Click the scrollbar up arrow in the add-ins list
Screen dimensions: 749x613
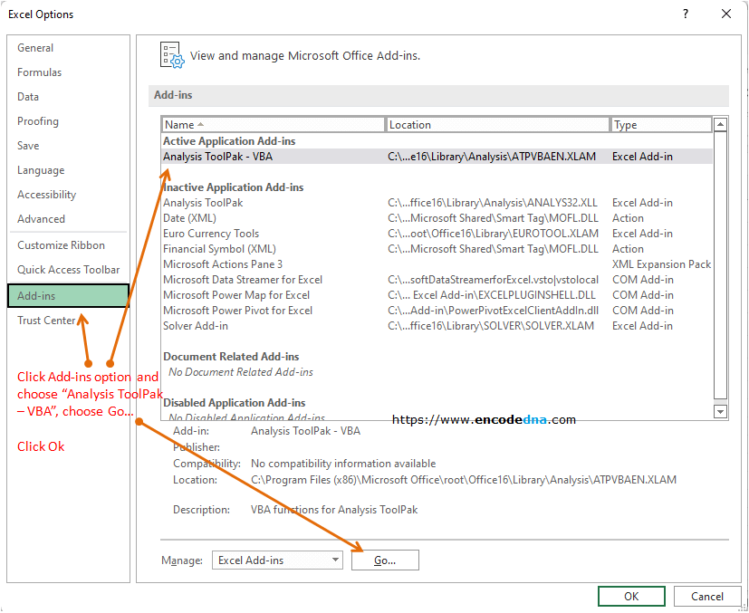tap(720, 123)
